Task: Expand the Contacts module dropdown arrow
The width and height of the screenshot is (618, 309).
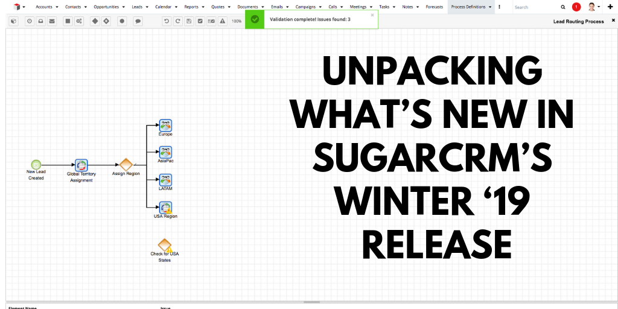Action: pyautogui.click(x=86, y=7)
